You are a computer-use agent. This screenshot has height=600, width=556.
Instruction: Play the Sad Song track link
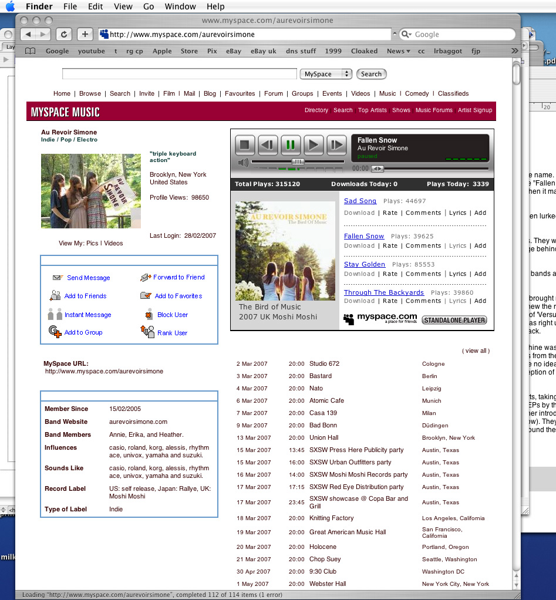[x=360, y=201]
